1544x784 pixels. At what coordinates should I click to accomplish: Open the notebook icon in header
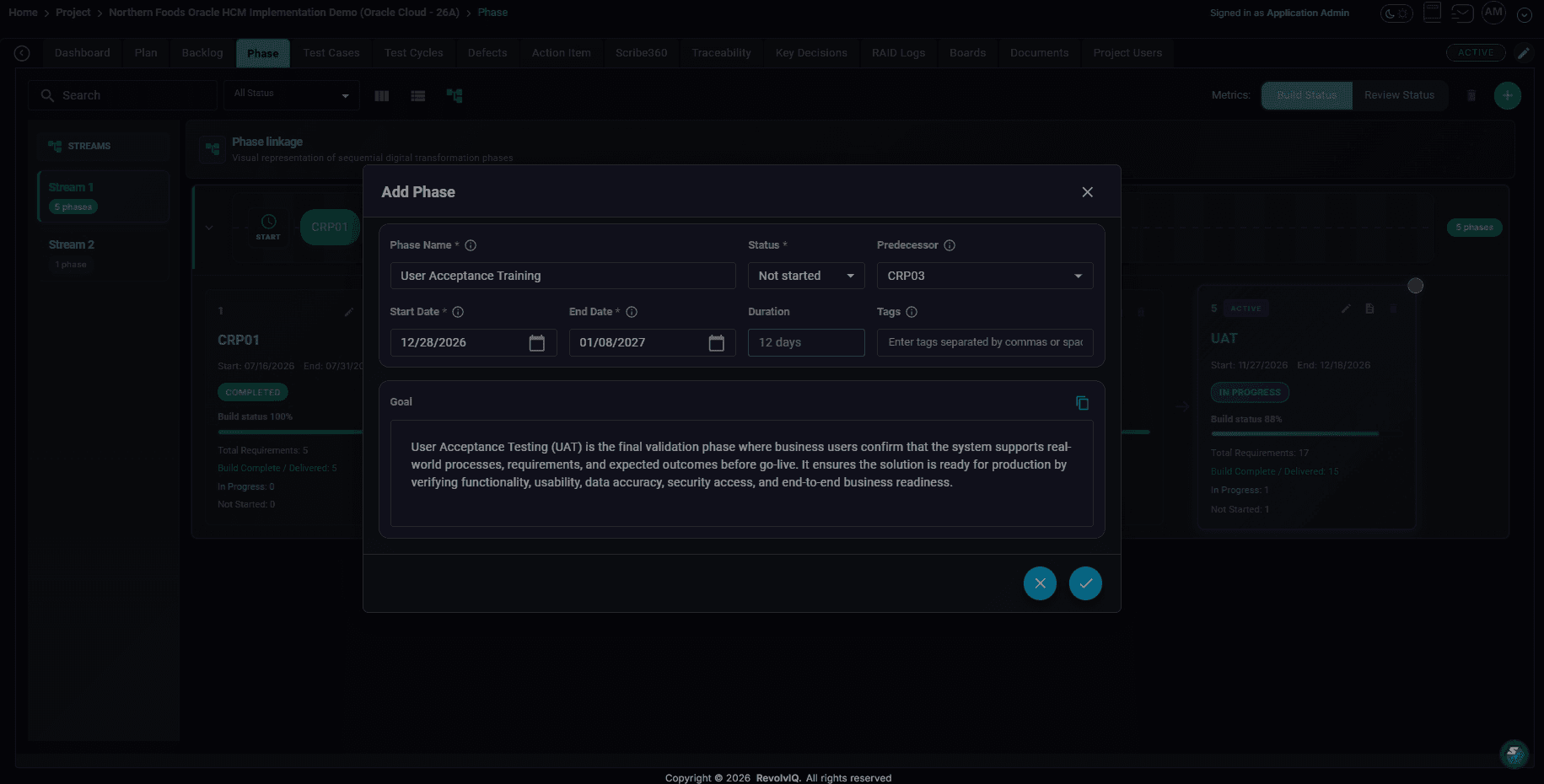coord(1432,13)
